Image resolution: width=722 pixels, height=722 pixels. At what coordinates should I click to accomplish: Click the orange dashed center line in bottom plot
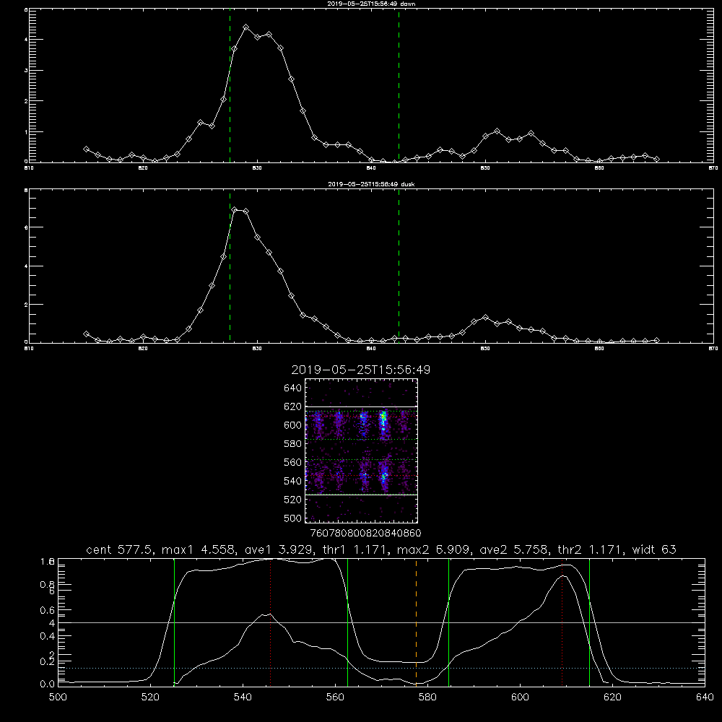pyautogui.click(x=417, y=622)
